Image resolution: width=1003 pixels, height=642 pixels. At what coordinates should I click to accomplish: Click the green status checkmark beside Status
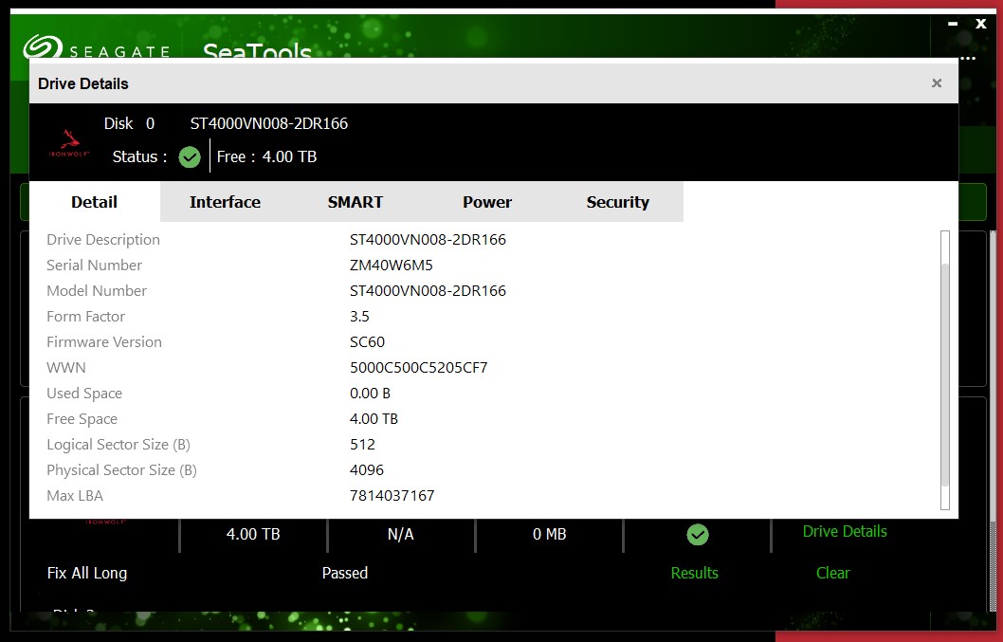coord(190,157)
